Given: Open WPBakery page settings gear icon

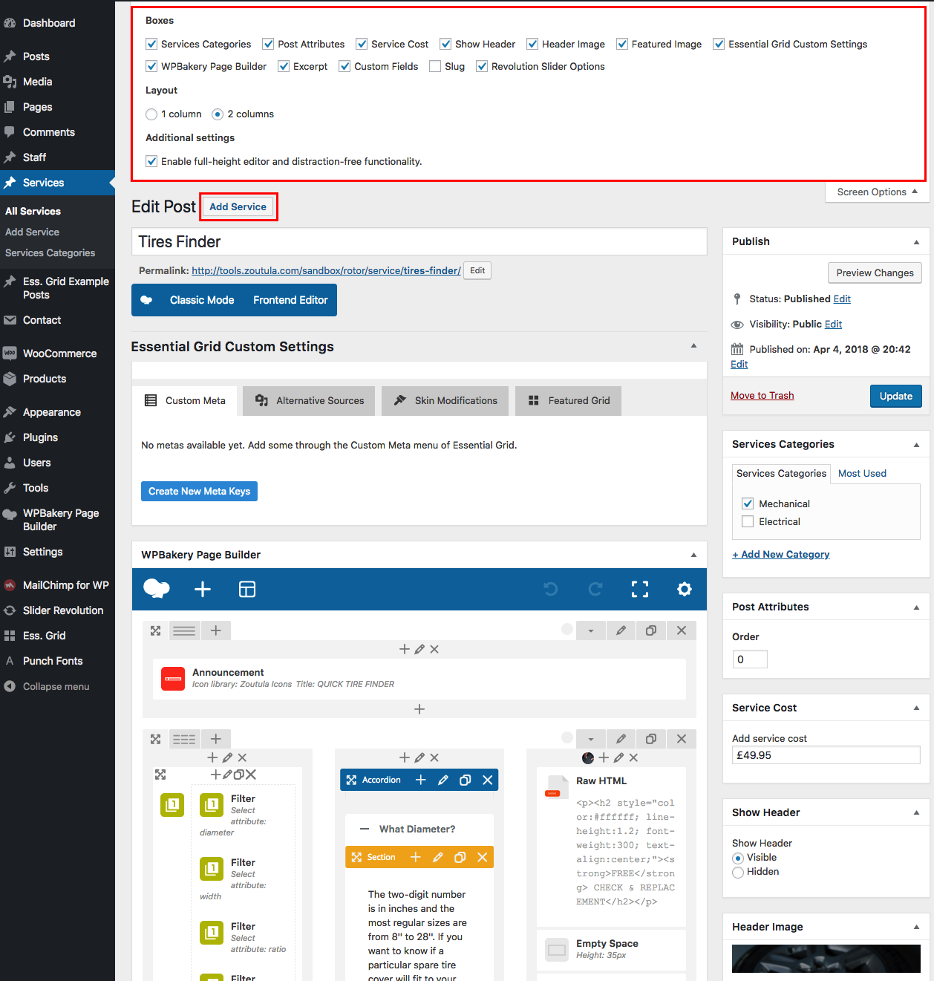Looking at the screenshot, I should 685,589.
